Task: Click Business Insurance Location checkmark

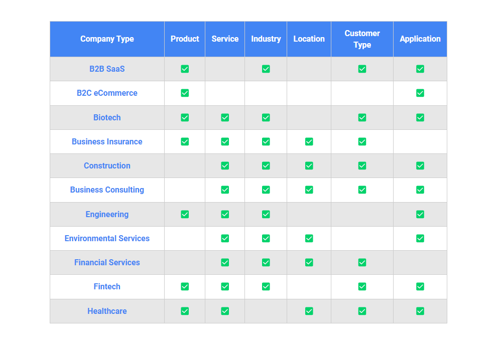Action: tap(309, 142)
